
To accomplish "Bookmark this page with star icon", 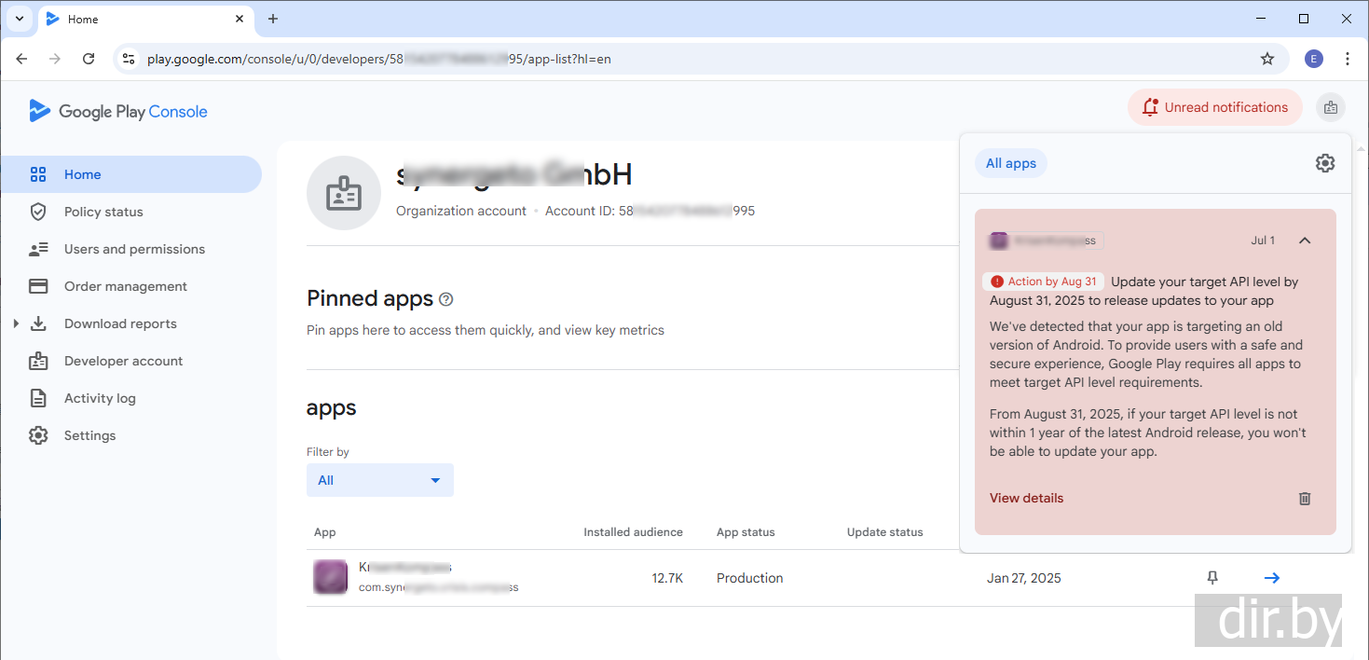I will click(x=1266, y=59).
